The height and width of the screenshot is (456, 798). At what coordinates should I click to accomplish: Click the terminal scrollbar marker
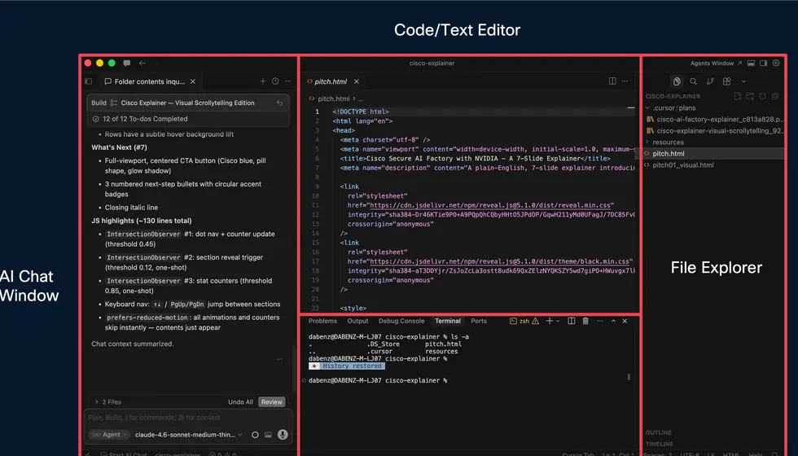pos(629,377)
